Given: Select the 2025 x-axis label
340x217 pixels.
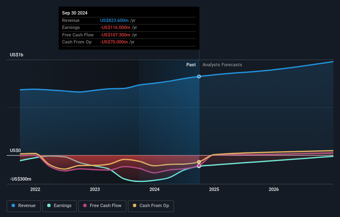Looking at the screenshot, I should pos(214,189).
